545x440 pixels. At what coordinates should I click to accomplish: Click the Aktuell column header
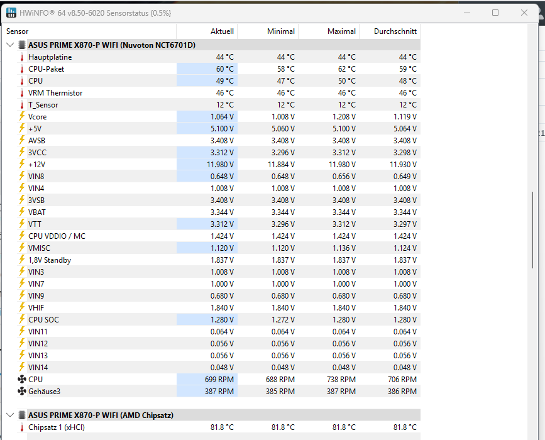coord(207,31)
